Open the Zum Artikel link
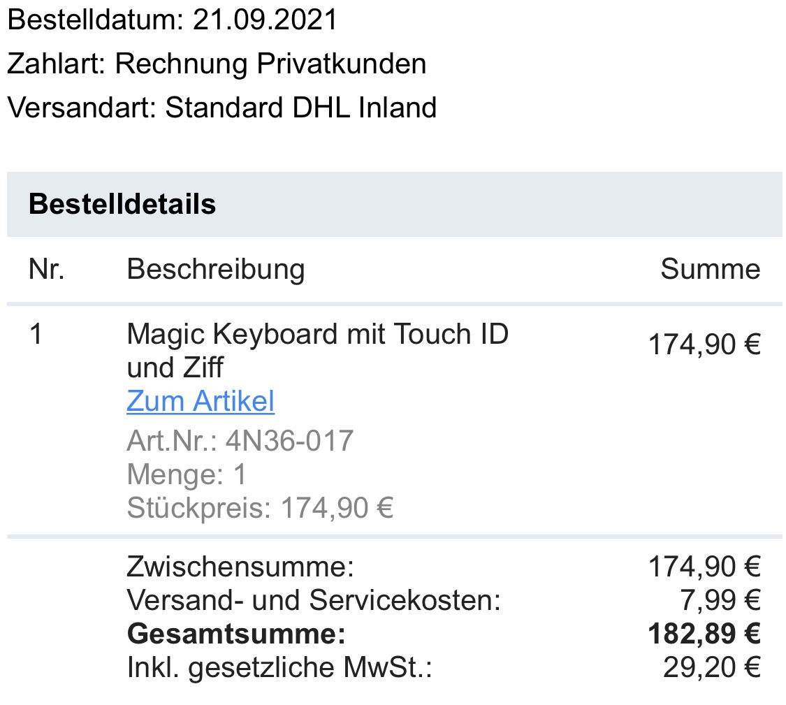The height and width of the screenshot is (705, 786). point(201,402)
